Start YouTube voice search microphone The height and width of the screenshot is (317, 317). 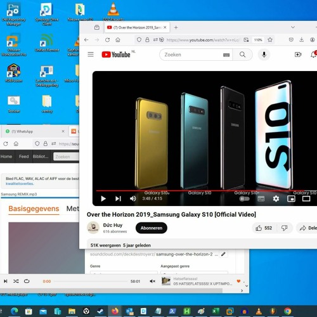[x=264, y=55]
